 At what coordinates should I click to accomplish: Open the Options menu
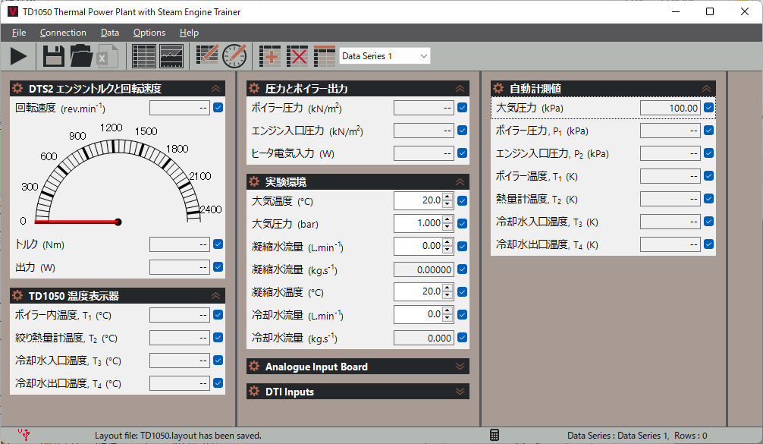click(149, 33)
